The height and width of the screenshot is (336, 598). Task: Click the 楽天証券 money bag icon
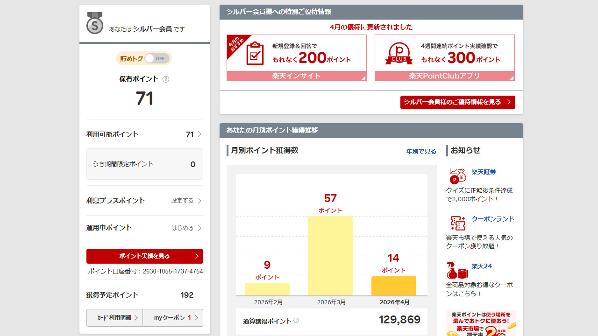click(457, 175)
